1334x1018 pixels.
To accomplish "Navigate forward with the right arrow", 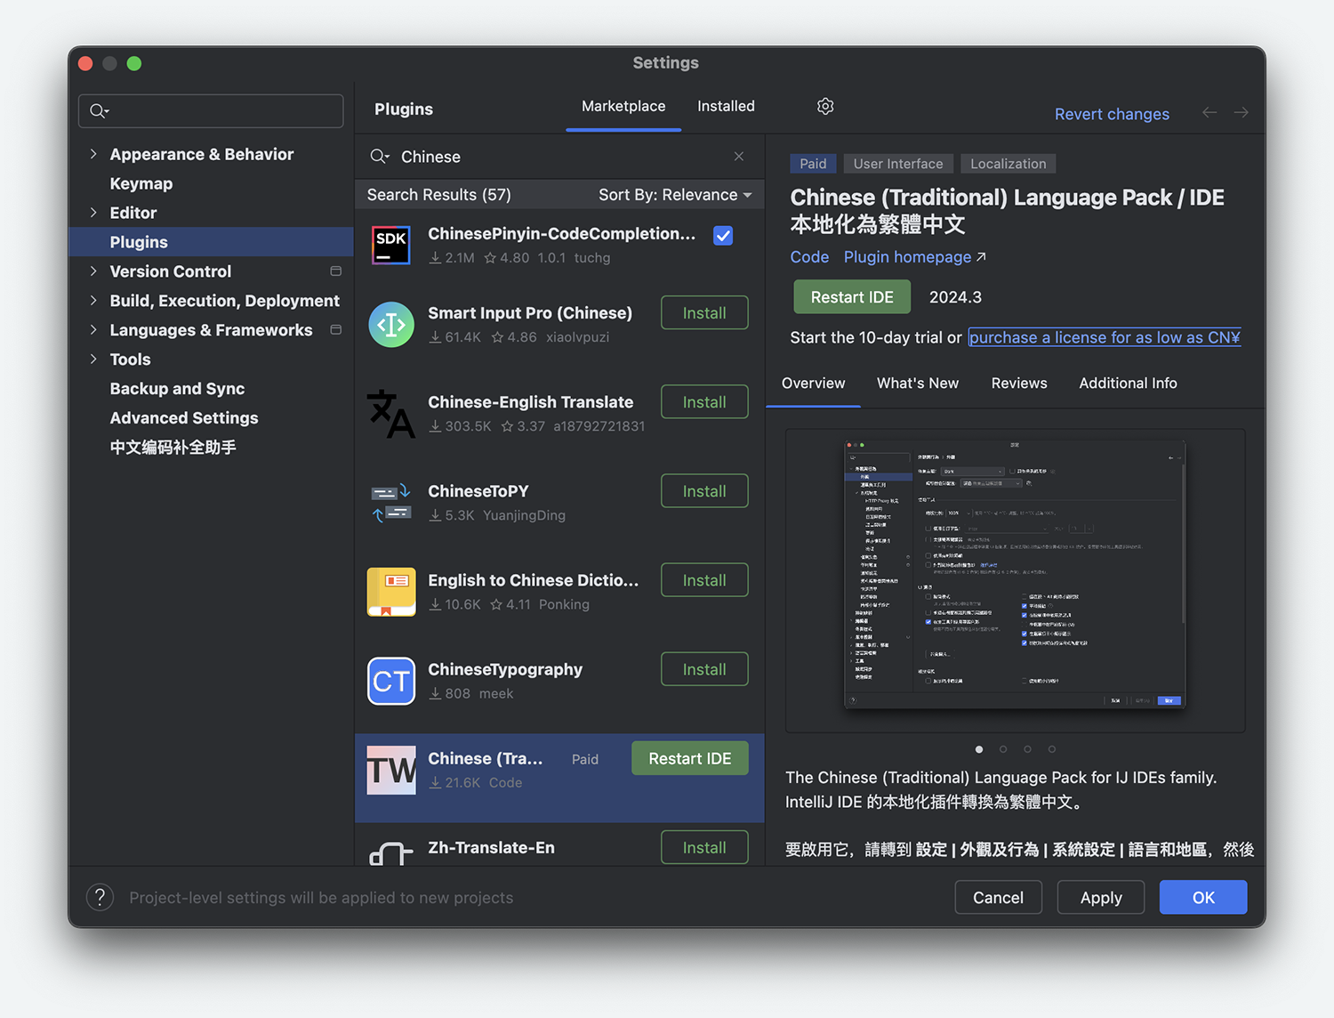I will [1242, 112].
